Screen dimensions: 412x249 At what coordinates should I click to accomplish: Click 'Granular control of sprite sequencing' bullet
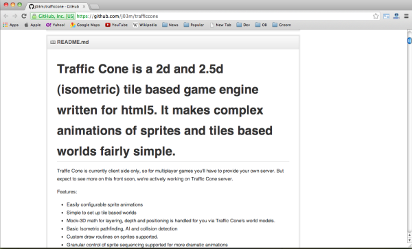click(147, 245)
